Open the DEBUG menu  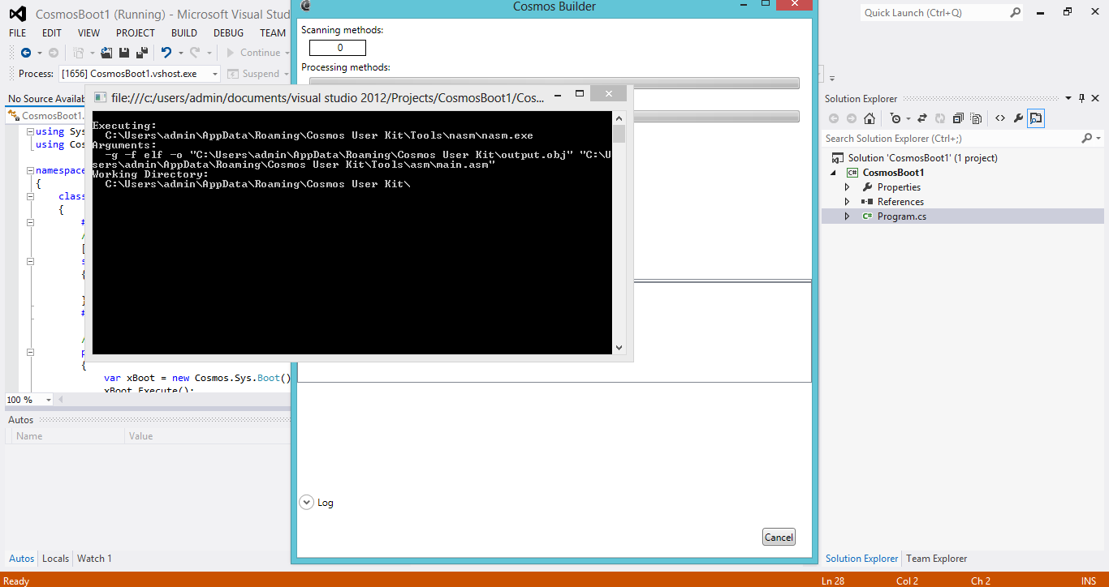[228, 32]
